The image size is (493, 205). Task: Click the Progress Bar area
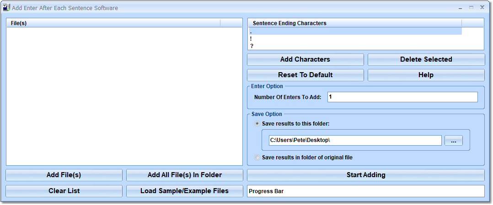(x=366, y=191)
